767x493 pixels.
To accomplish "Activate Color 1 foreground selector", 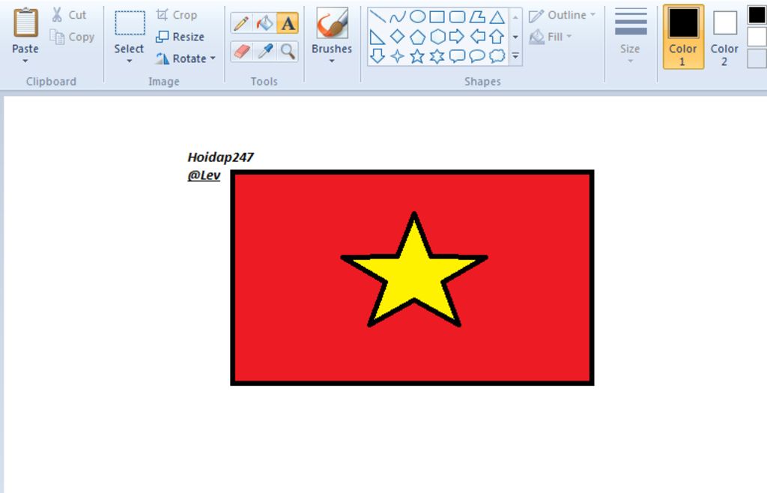I will [683, 36].
